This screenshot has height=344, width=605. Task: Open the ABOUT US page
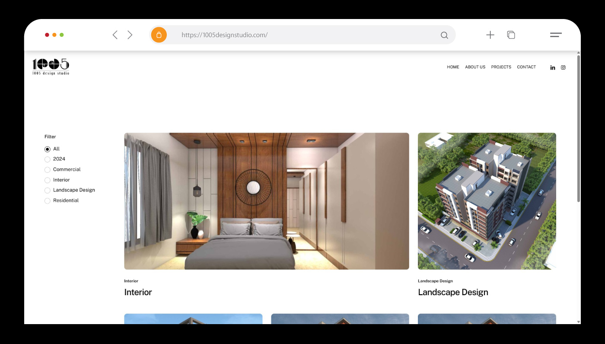click(x=475, y=67)
